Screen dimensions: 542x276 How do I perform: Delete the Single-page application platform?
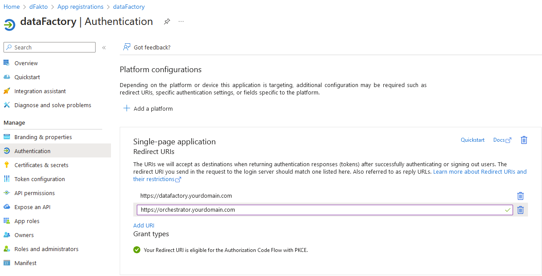point(524,140)
